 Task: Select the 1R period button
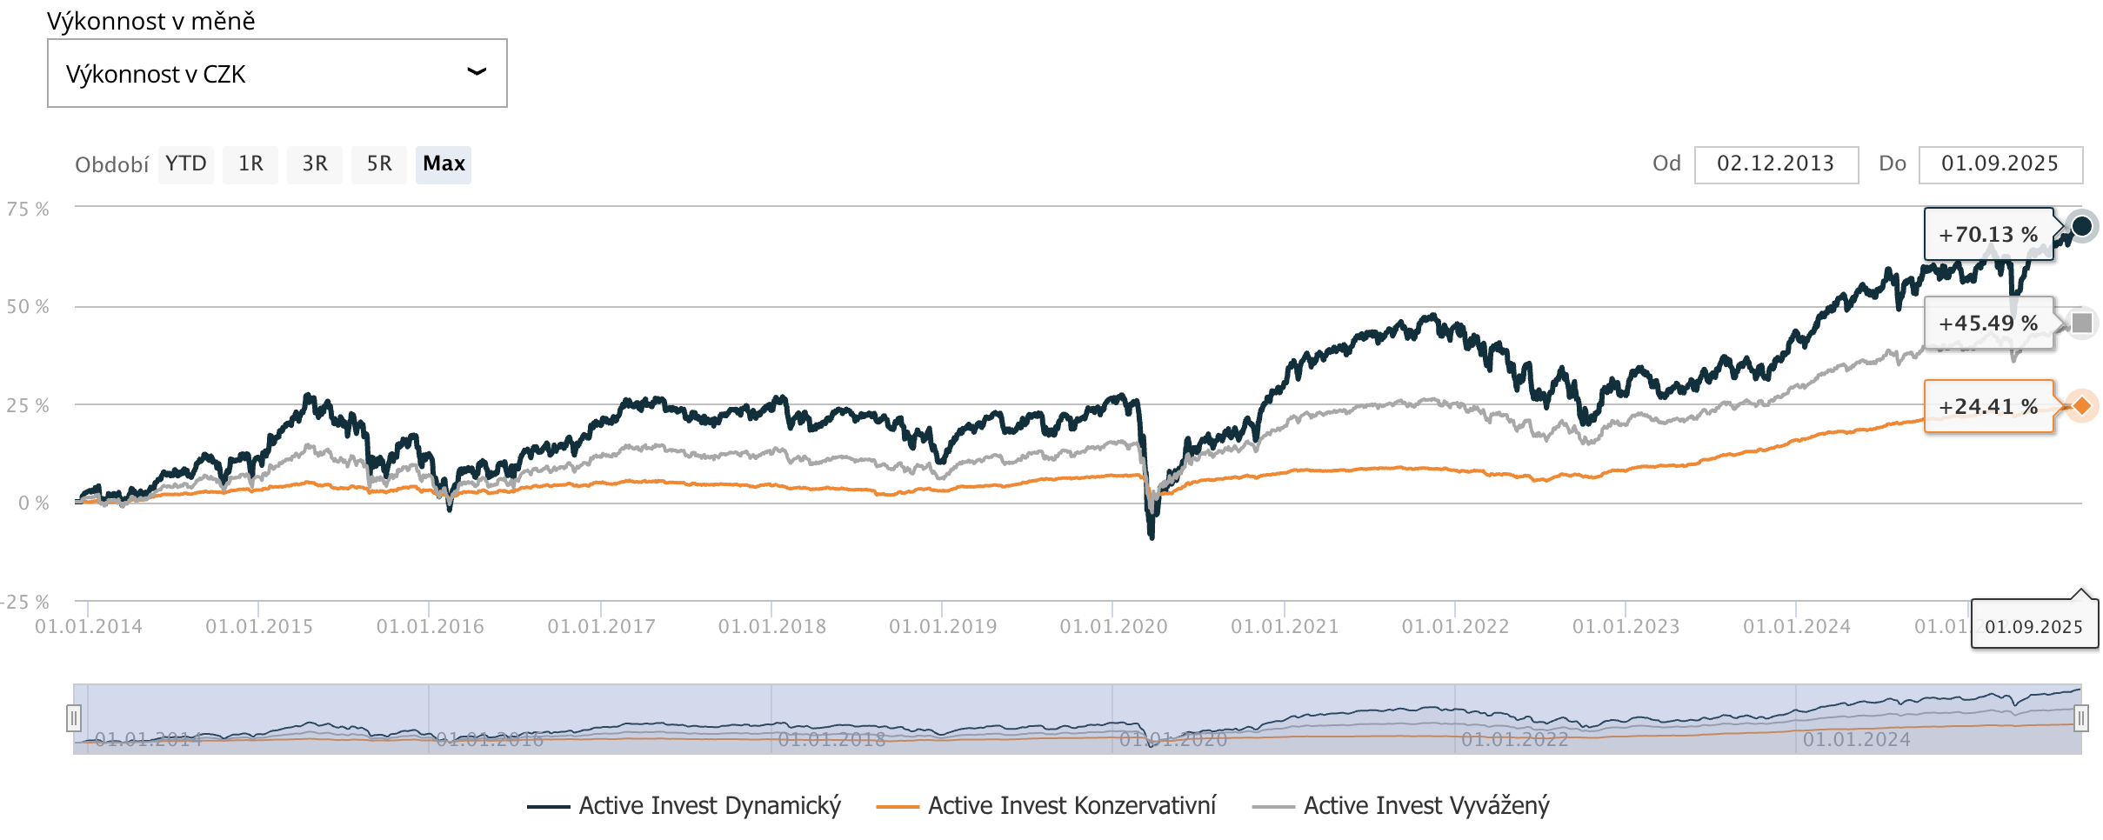pos(250,164)
